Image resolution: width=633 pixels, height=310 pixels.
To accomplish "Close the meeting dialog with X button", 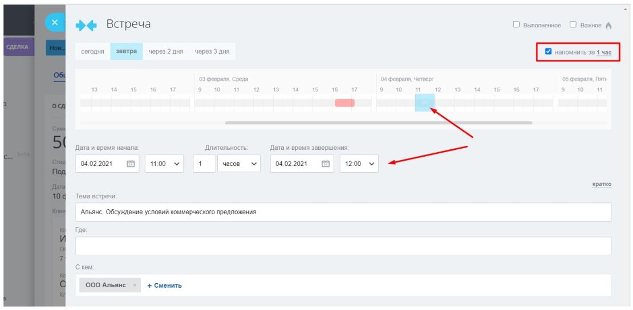I will (55, 23).
